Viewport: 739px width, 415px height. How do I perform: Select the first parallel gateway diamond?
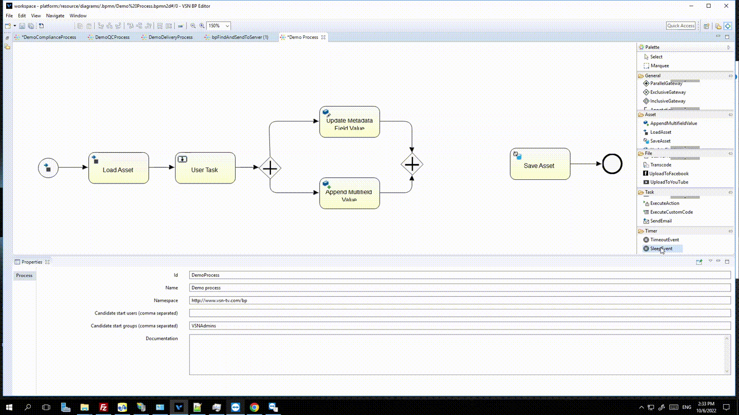coord(270,168)
